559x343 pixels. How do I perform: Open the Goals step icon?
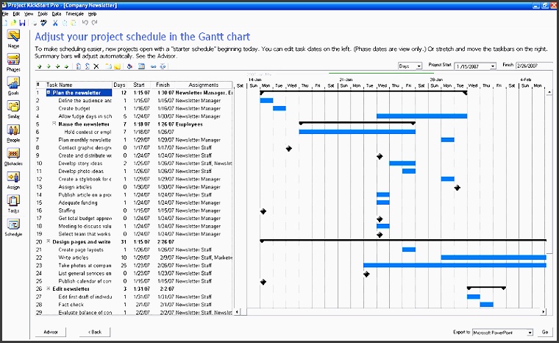tap(13, 85)
